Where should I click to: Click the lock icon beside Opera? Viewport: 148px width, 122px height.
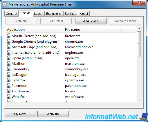(8, 58)
